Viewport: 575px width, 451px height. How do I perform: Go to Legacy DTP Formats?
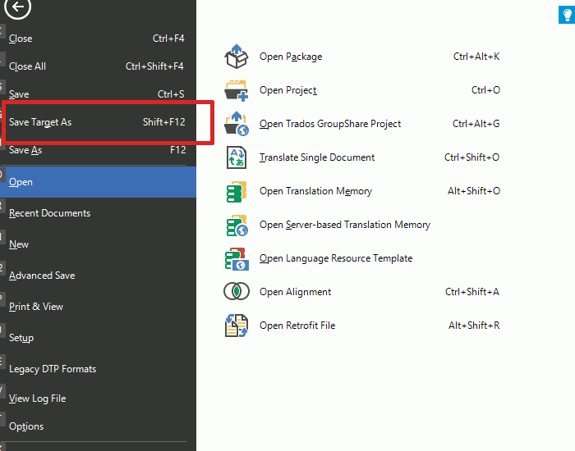coord(53,369)
